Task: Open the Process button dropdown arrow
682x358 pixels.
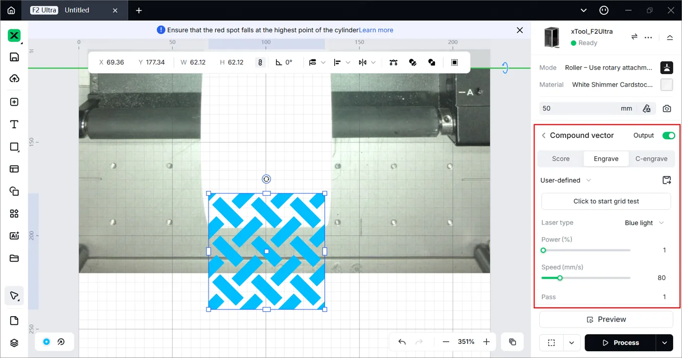Action: coord(664,343)
